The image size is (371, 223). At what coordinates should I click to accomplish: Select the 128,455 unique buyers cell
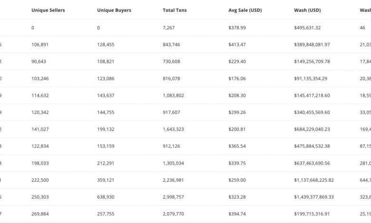[106, 45]
